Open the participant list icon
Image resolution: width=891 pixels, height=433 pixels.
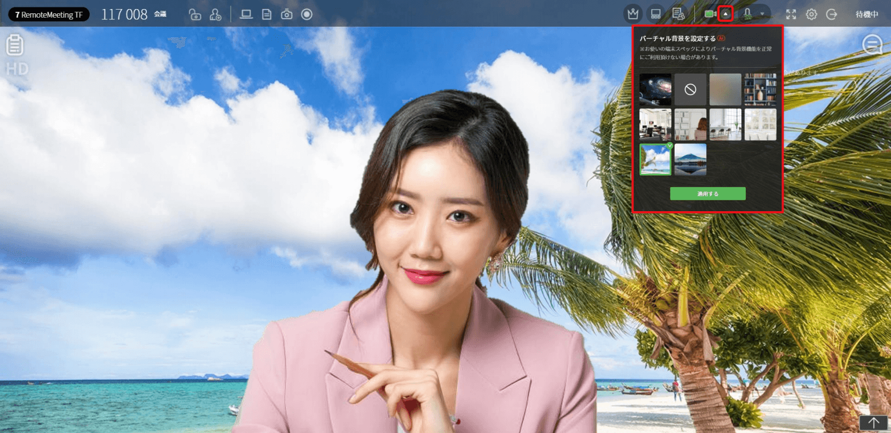coord(678,14)
